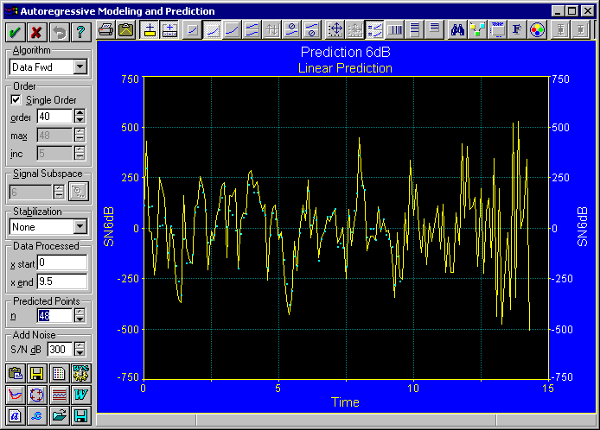
Task: Click the cyan W icon
Action: pos(80,395)
